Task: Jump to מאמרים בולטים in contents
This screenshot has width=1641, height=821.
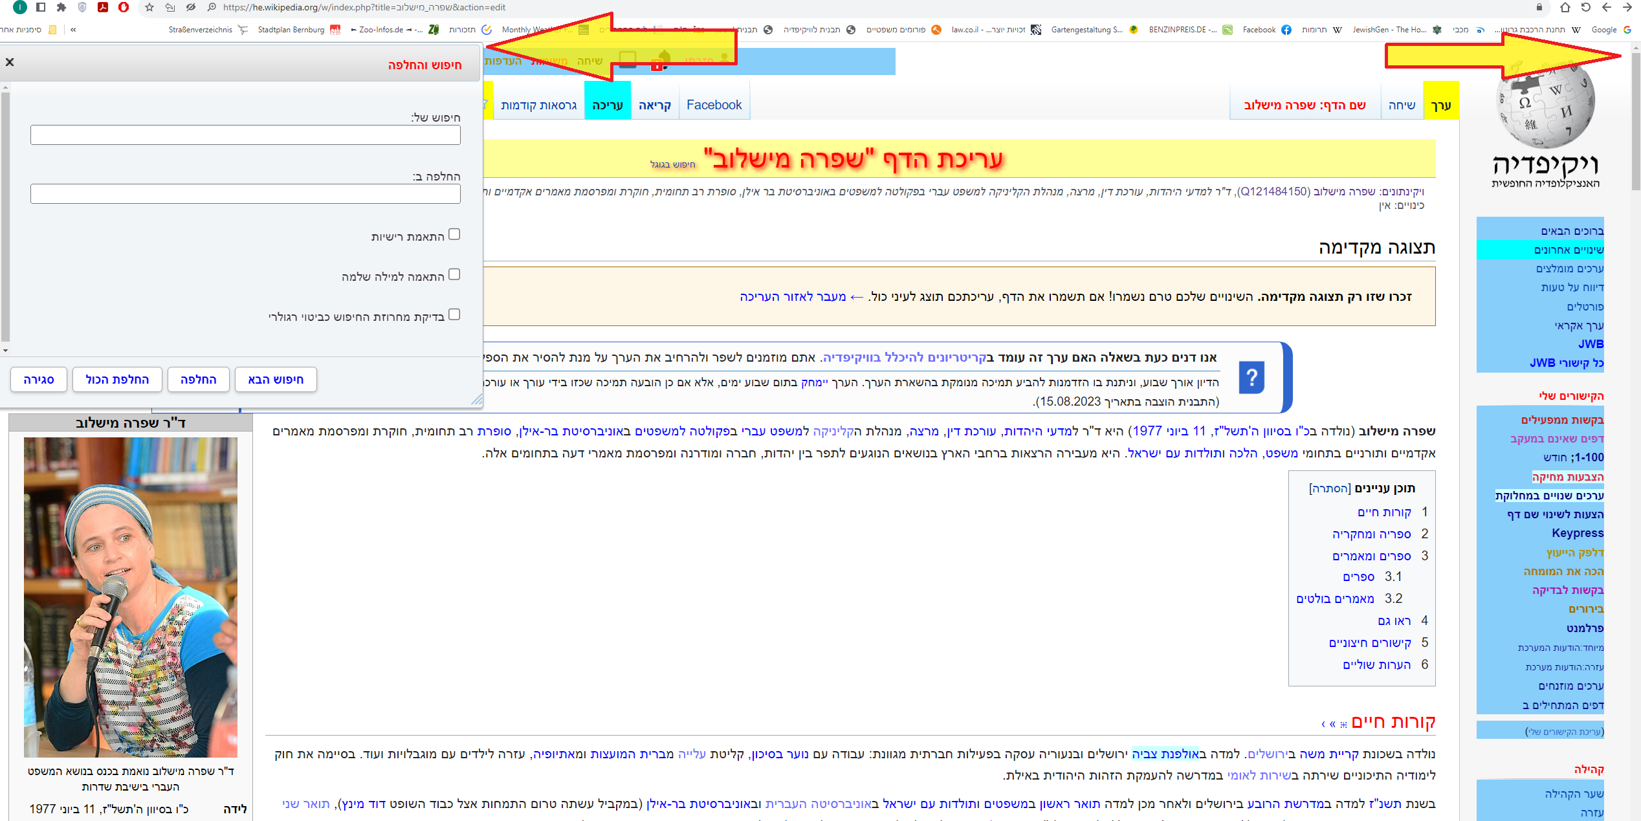Action: click(x=1335, y=599)
